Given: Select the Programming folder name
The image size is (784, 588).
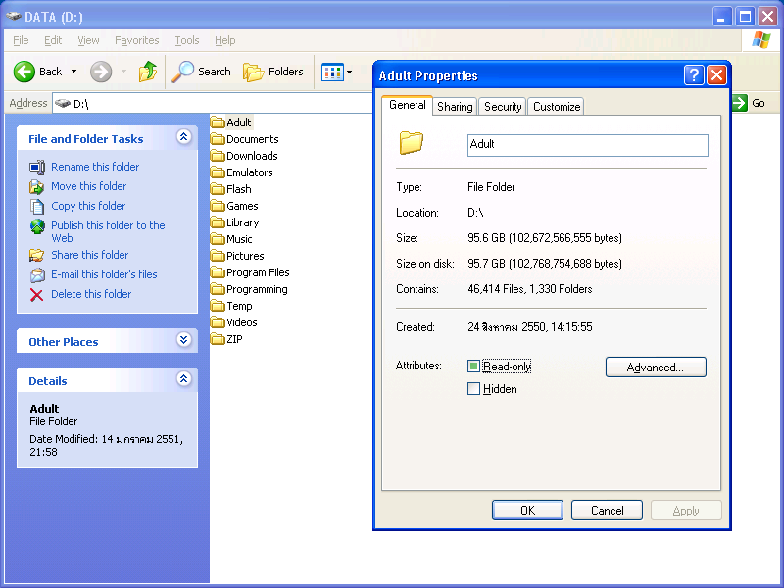Looking at the screenshot, I should point(257,289).
